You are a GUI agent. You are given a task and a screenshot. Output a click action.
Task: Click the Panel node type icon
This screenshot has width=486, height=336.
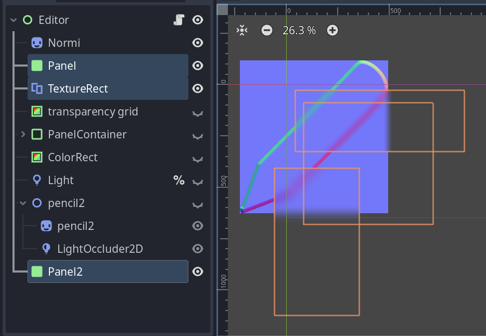tap(36, 66)
